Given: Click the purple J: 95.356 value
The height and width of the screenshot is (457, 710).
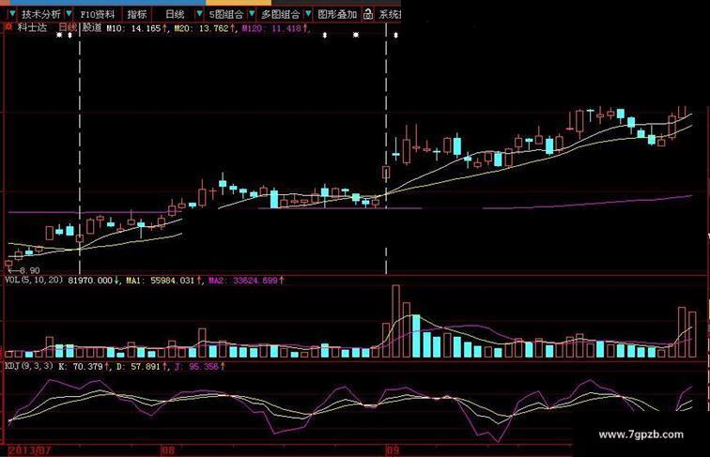Looking at the screenshot, I should 196,366.
